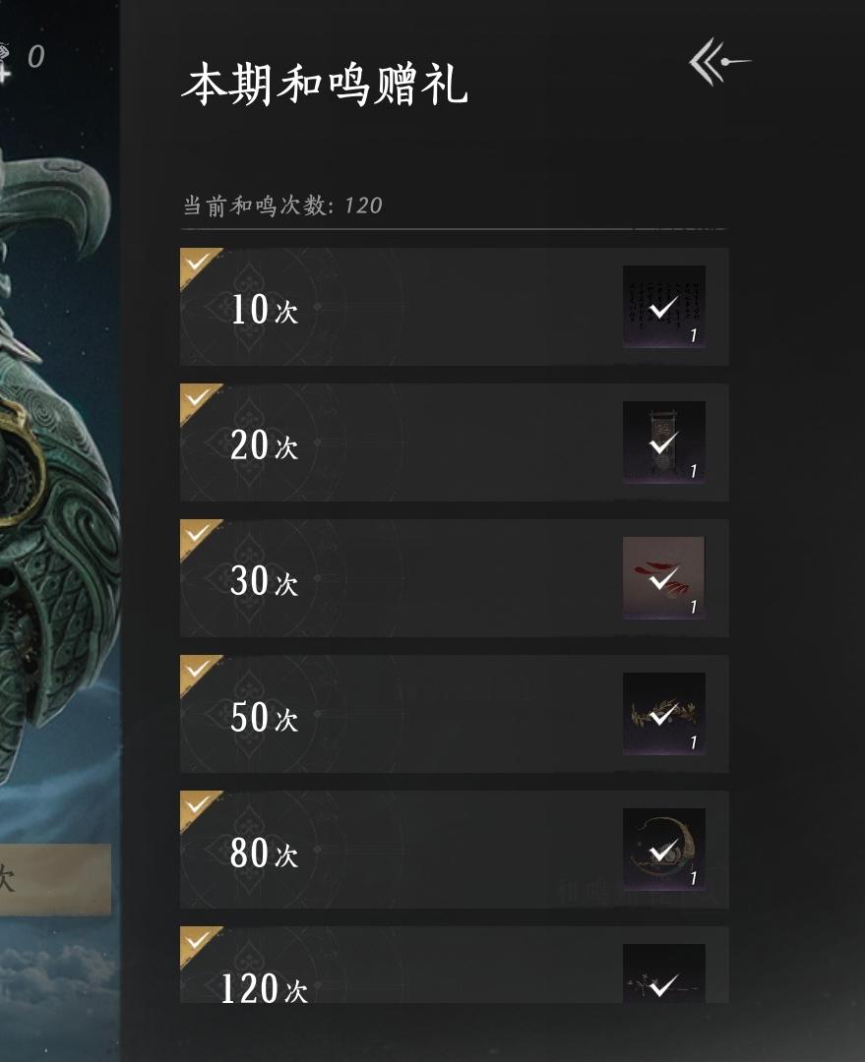The width and height of the screenshot is (865, 1062).
Task: Click the 120次 milestone label text
Action: (x=264, y=988)
